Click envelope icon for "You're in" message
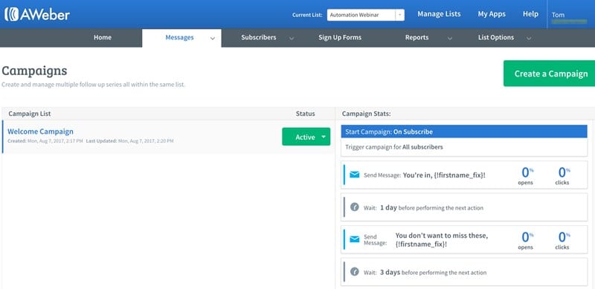595x289 pixels. pyautogui.click(x=355, y=175)
